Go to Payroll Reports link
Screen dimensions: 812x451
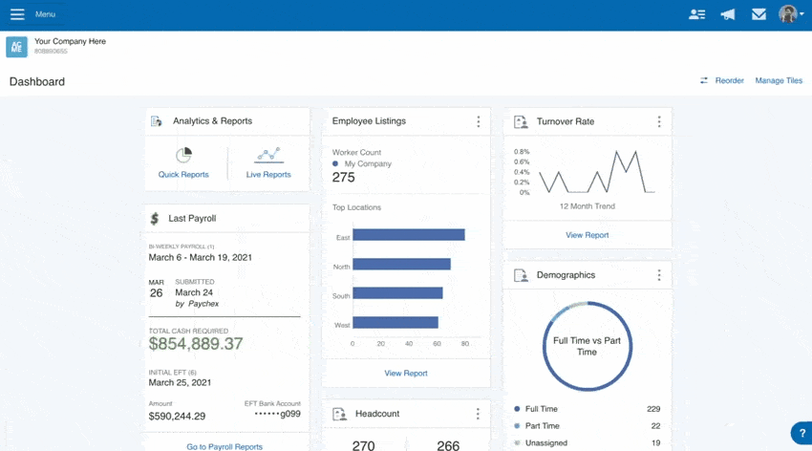(224, 446)
